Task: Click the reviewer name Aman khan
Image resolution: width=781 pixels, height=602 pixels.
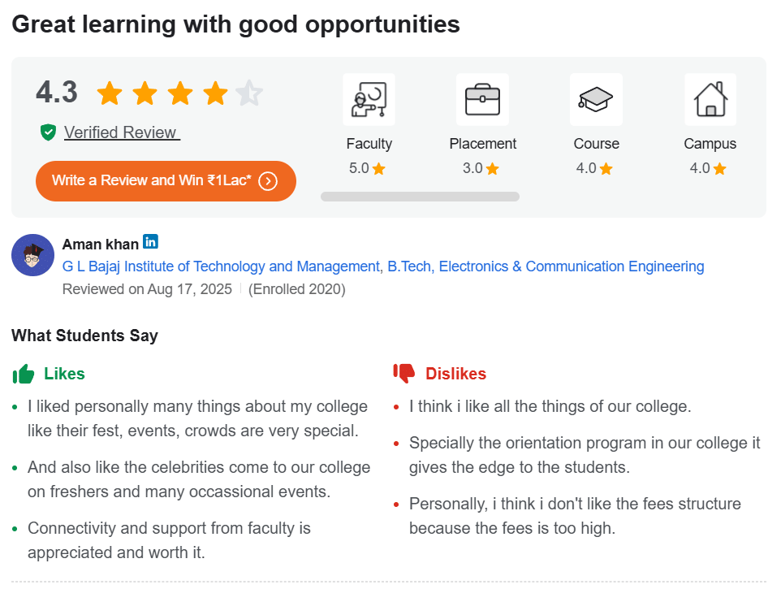Action: pos(100,244)
